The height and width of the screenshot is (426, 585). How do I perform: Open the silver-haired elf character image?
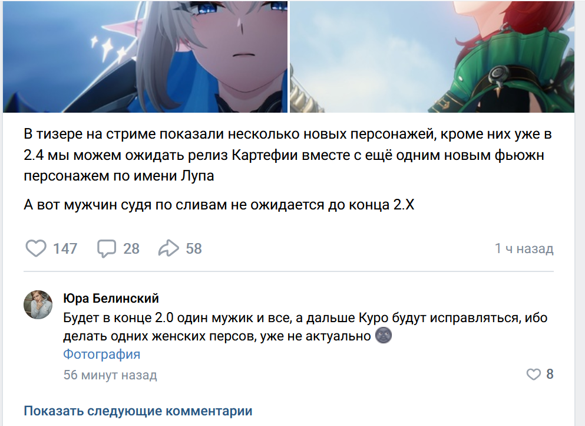(x=145, y=56)
